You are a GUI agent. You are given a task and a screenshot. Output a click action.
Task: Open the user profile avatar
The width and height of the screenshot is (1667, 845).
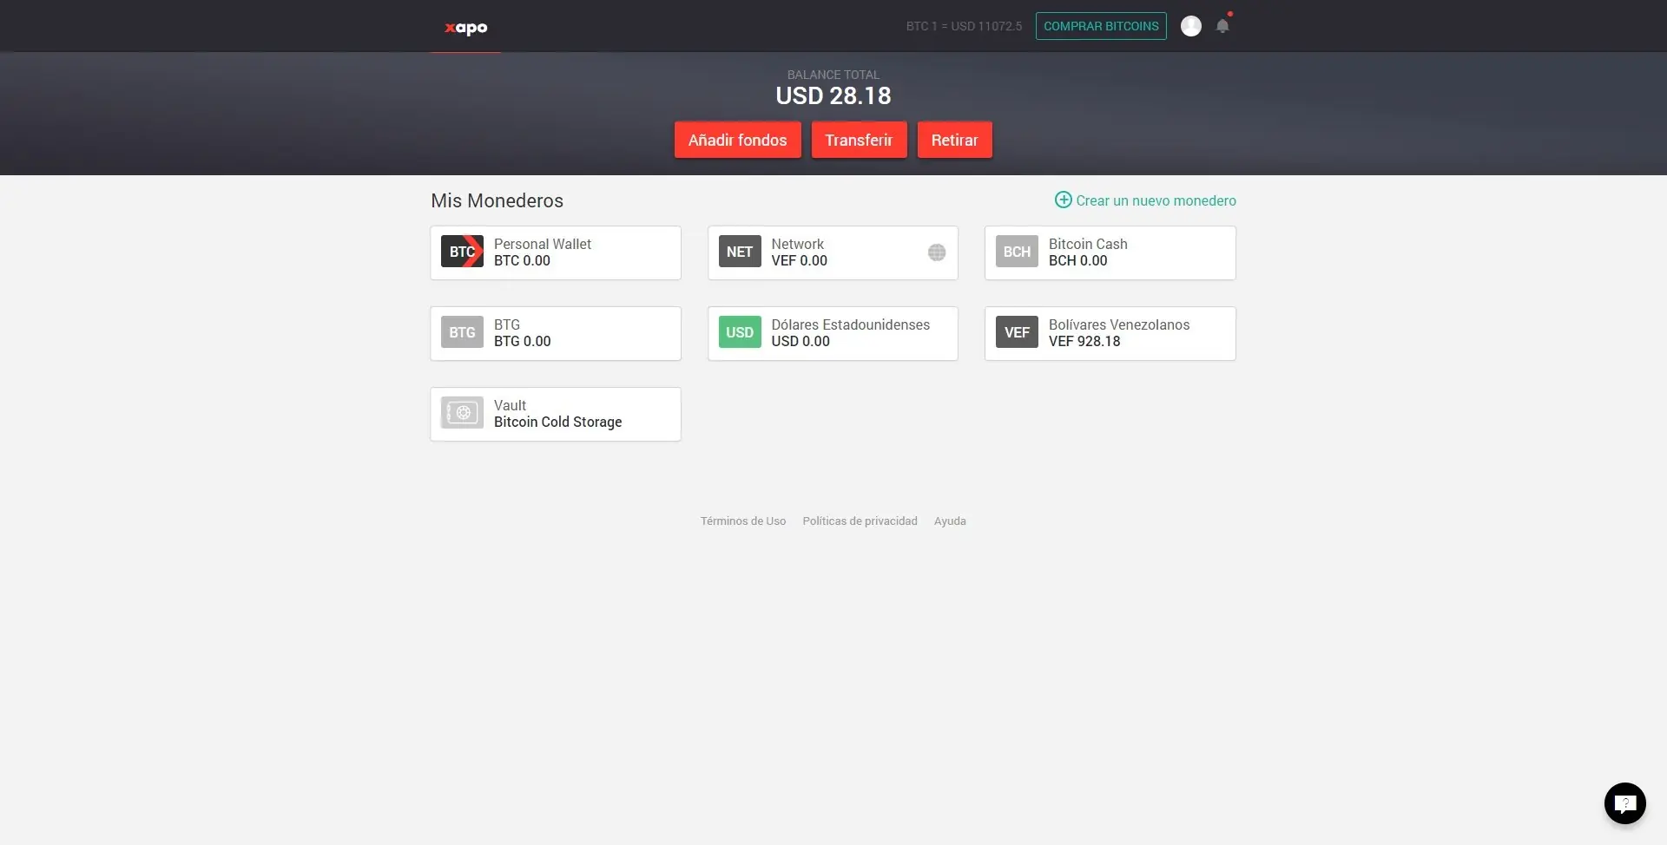click(x=1191, y=26)
